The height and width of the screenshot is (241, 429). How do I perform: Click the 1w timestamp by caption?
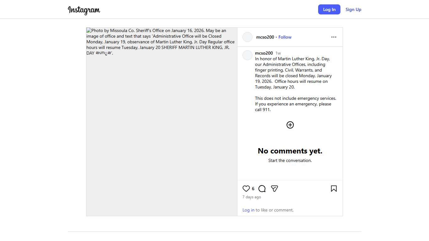coord(278,53)
